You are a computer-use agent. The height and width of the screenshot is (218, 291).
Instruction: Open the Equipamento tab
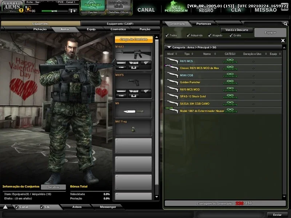tap(40, 24)
